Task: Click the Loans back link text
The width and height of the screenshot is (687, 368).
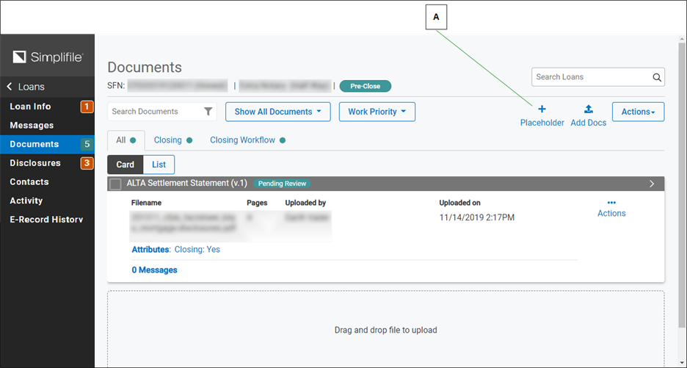Action: [x=31, y=87]
